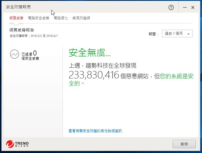Click the date range 2016/3/2 至 2016/4/1
The width and height of the screenshot is (202, 153).
coord(44,36)
